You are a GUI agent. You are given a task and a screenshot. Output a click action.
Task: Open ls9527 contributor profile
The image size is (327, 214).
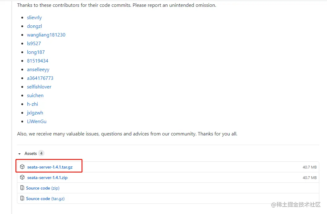pyautogui.click(x=34, y=44)
